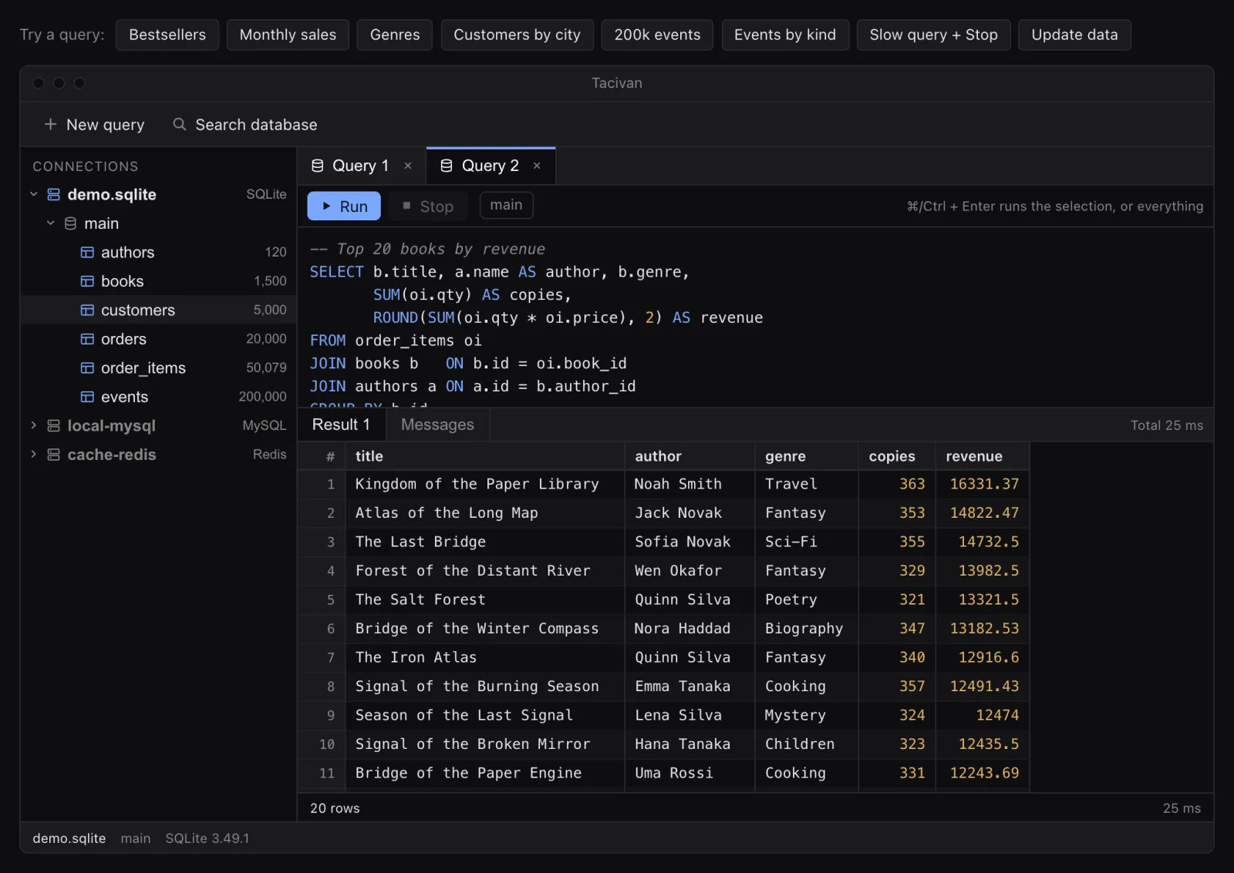Select the order_items table row
The image size is (1234, 873).
coord(158,368)
